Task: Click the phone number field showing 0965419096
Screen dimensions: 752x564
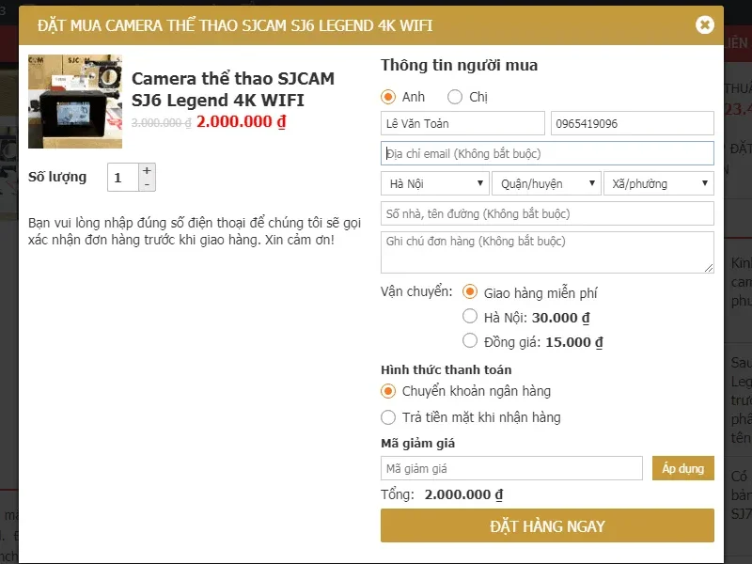Action: pyautogui.click(x=631, y=122)
